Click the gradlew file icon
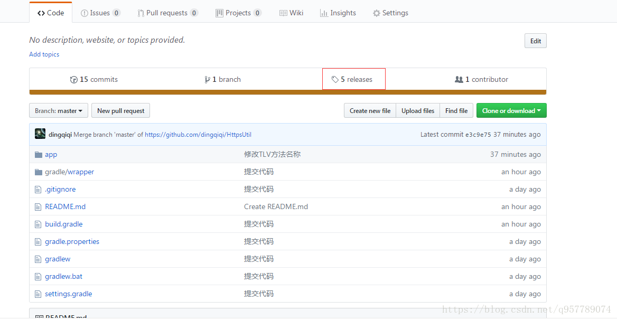 [38, 259]
